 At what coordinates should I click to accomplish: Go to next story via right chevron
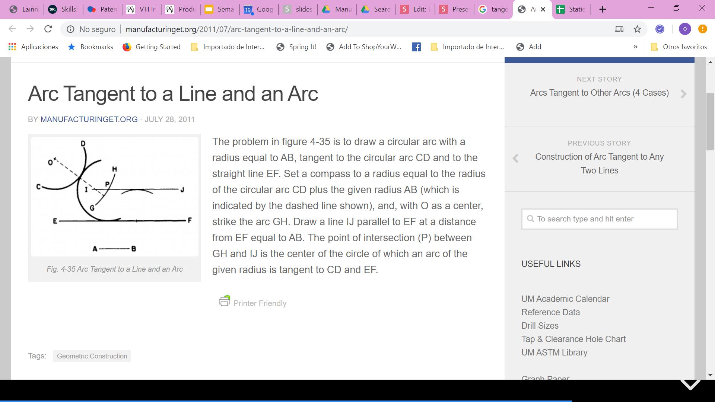[x=683, y=94]
